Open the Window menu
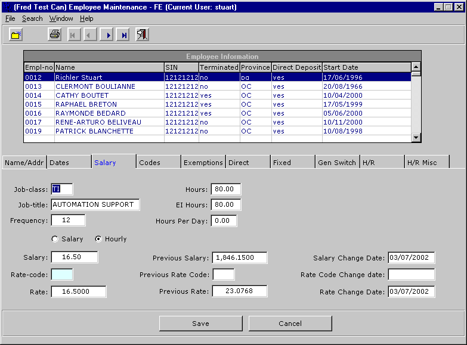The height and width of the screenshot is (345, 467). coord(61,18)
